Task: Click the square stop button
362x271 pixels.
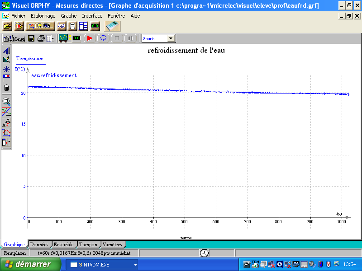Action: pyautogui.click(x=117, y=38)
